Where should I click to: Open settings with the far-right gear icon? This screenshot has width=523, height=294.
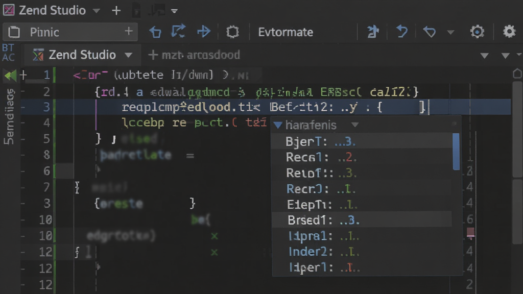click(509, 31)
